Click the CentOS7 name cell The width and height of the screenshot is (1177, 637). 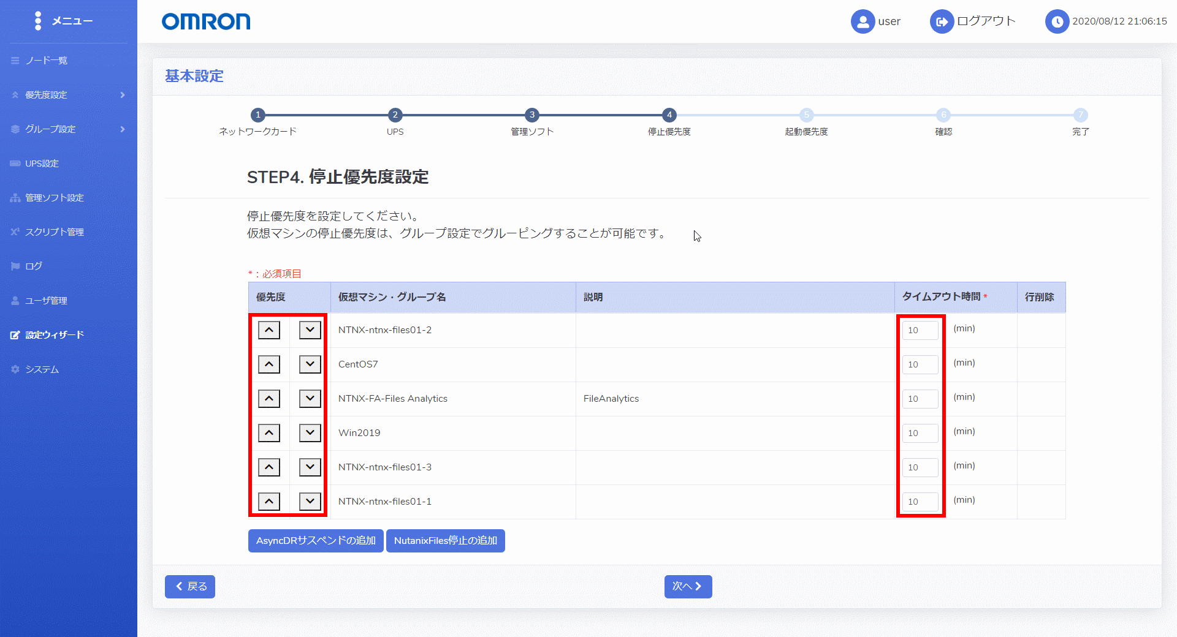click(453, 364)
